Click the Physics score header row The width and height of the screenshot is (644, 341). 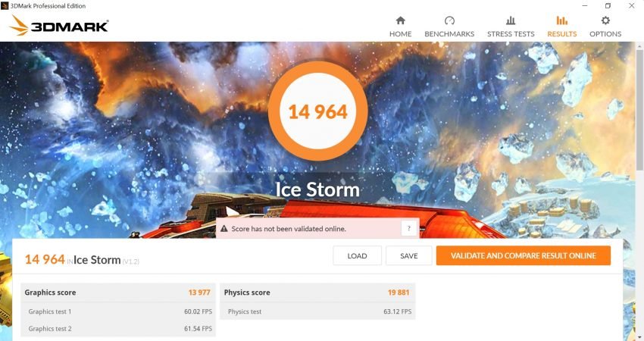point(317,293)
